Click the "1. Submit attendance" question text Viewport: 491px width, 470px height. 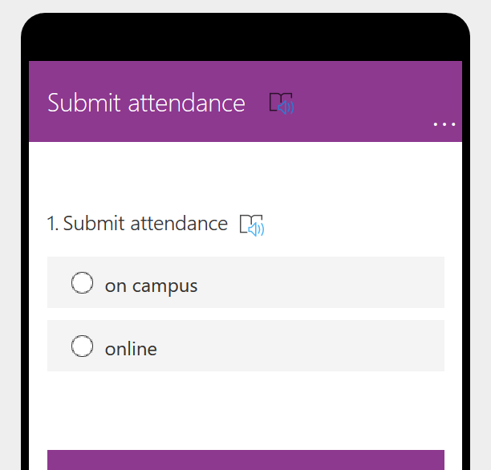pos(144,224)
